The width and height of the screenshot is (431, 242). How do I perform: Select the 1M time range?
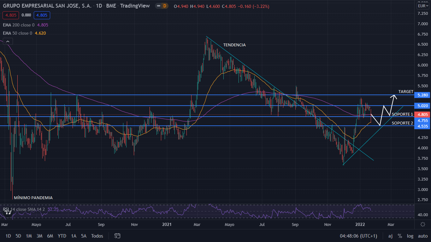pyautogui.click(x=29, y=236)
